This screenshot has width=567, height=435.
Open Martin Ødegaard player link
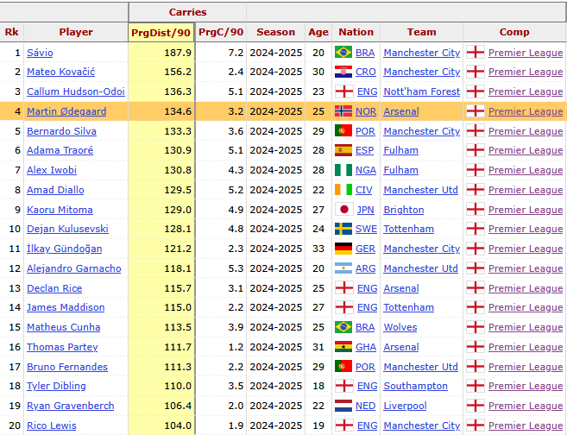click(66, 111)
